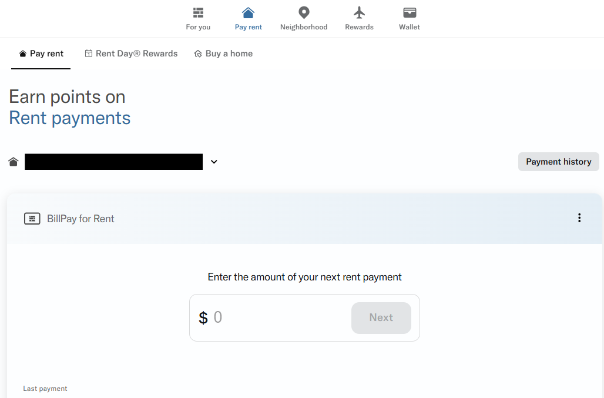This screenshot has height=398, width=604.
Task: Click the 'Enter the amount of your next rent payment' text
Action: coord(304,277)
